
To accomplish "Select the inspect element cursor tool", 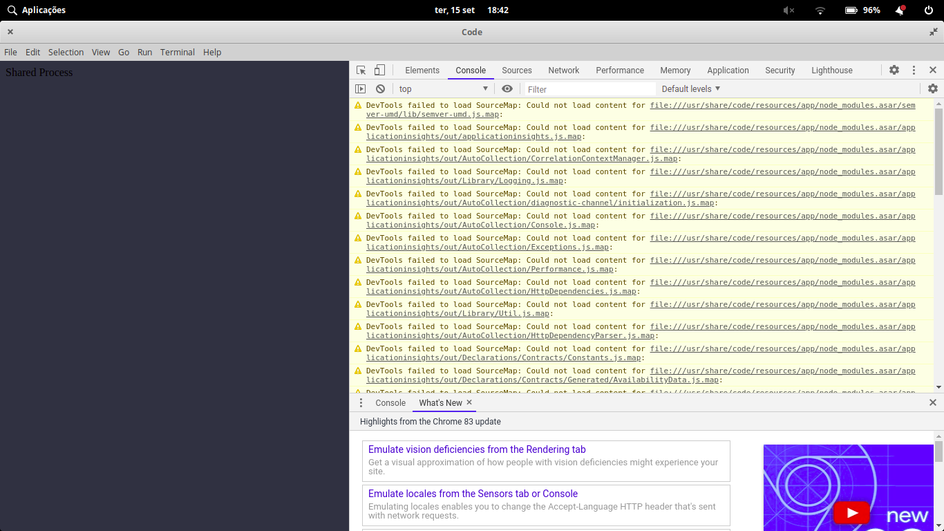I will [x=360, y=70].
